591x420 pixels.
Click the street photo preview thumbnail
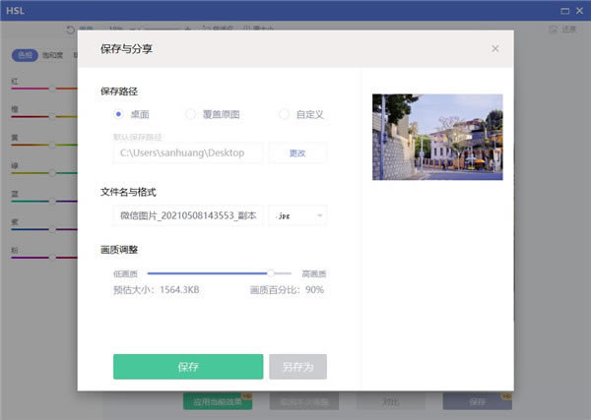[437, 137]
